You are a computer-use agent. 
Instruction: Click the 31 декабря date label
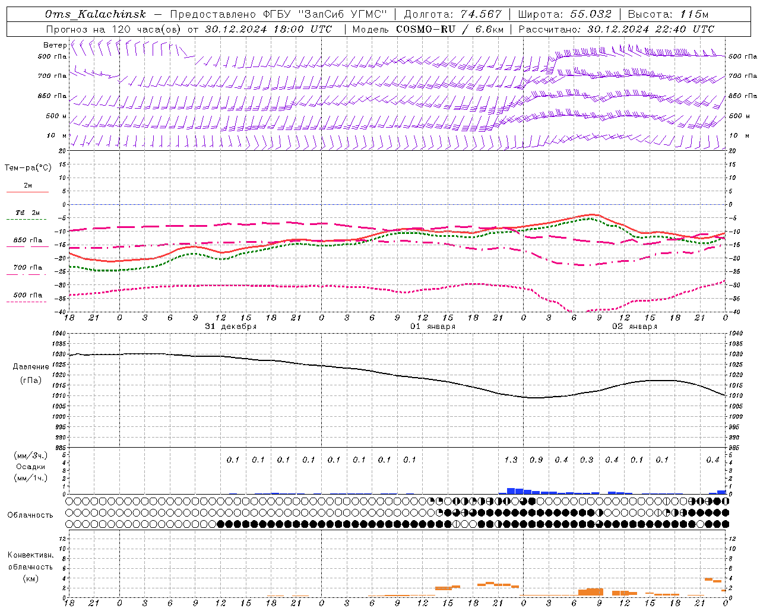click(231, 327)
